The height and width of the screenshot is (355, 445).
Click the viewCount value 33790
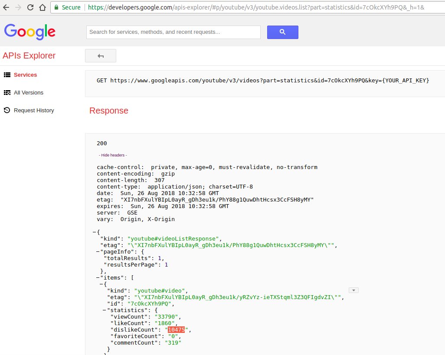(166, 317)
